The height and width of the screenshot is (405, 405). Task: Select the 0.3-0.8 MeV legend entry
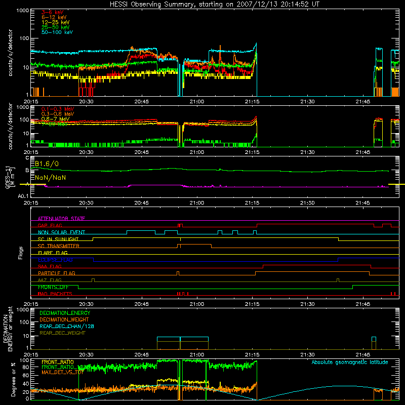[x=58, y=114]
